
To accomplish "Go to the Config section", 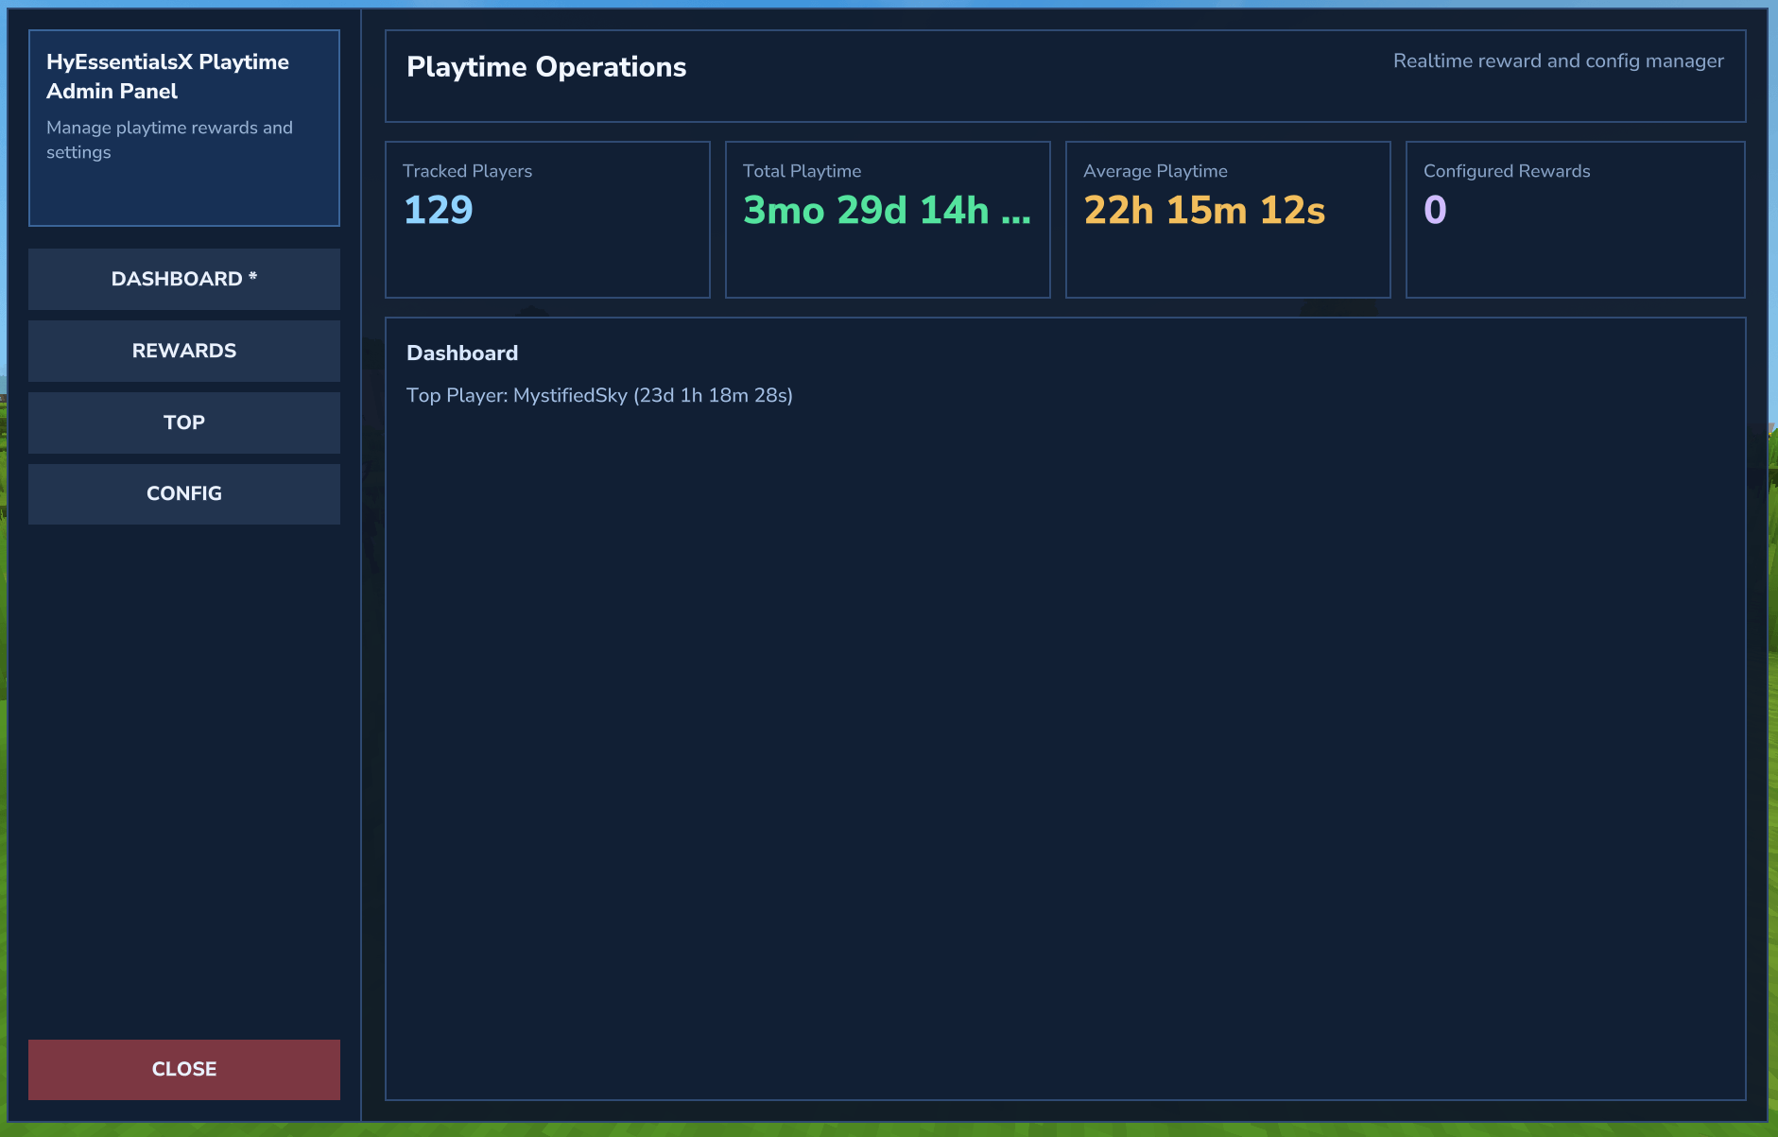I will pos(183,493).
